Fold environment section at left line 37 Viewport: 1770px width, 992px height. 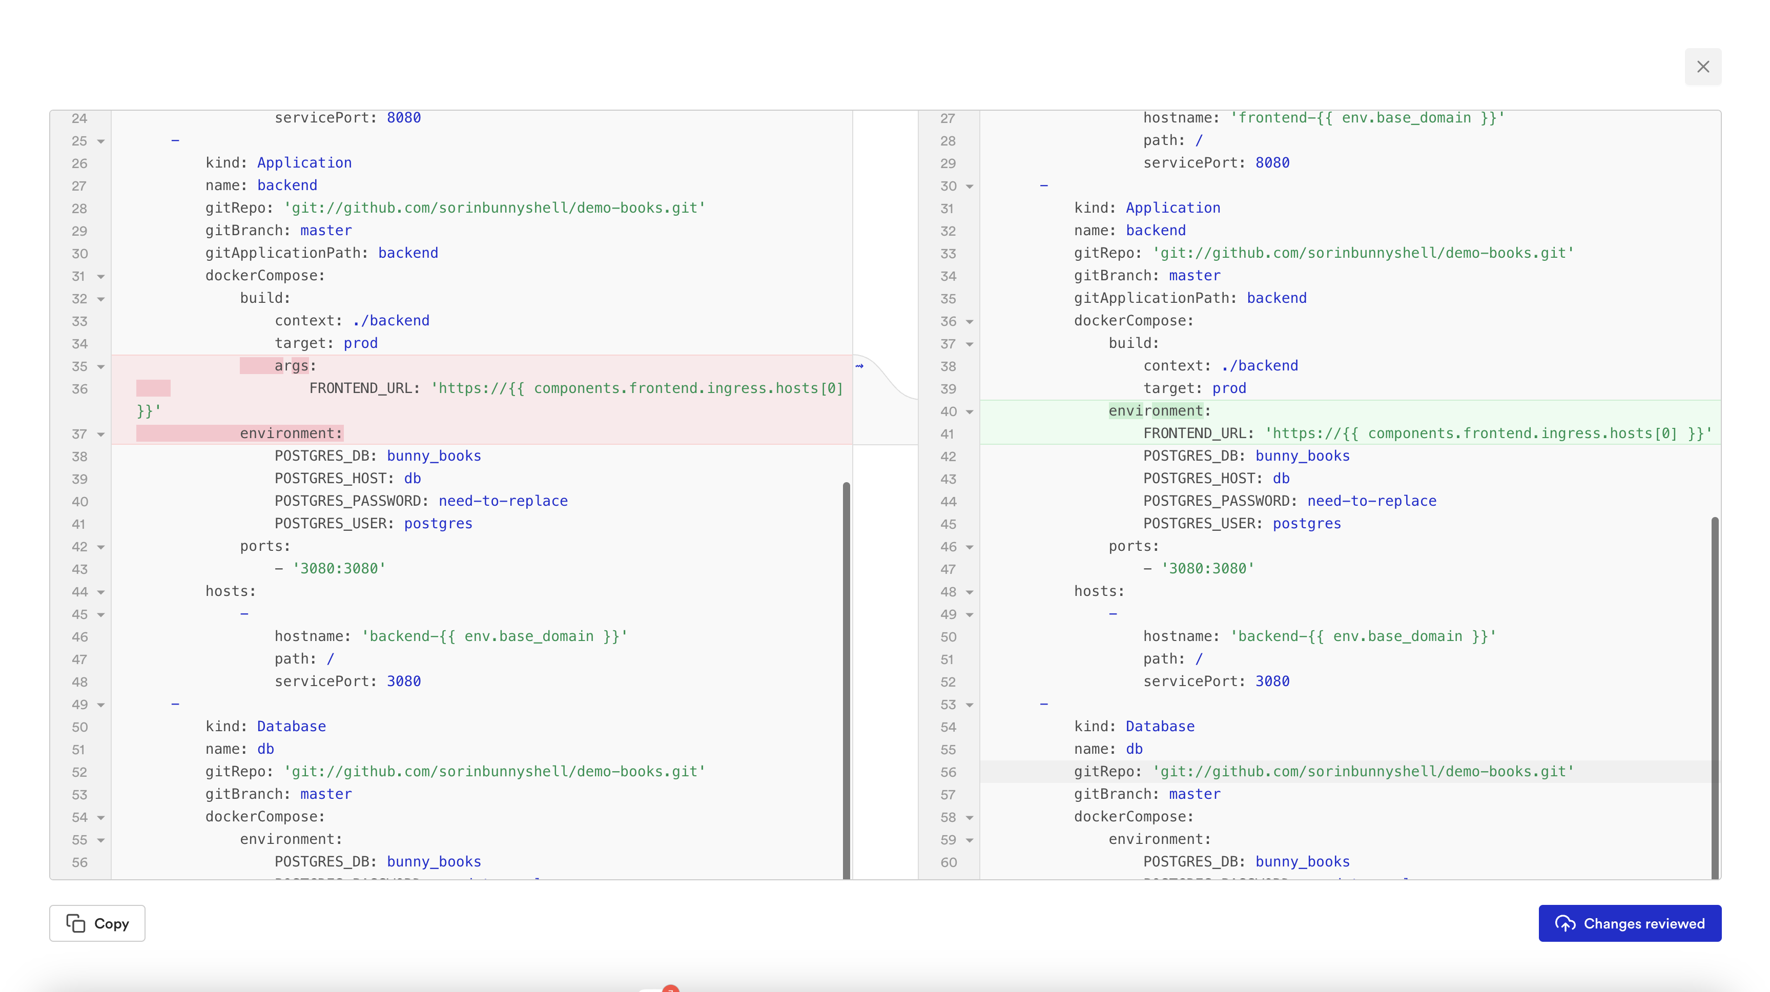coord(101,435)
